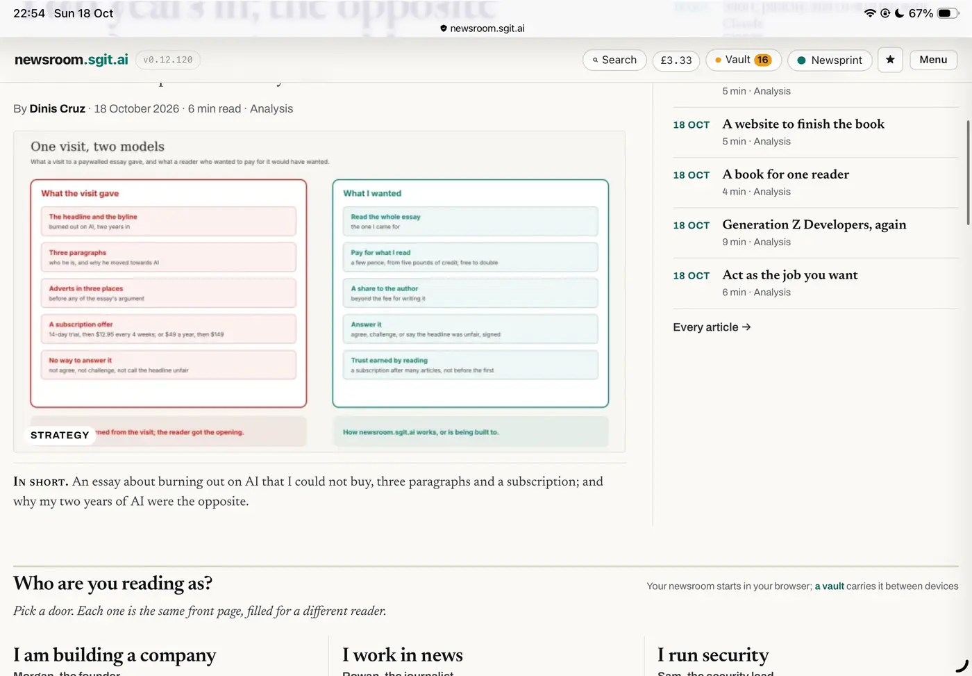Toggle the Newsprint theme button
Viewport: 972px width, 676px height.
click(830, 60)
